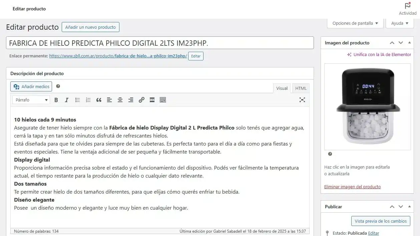Switch to the Visual editor tab
The image size is (420, 236).
point(282,88)
